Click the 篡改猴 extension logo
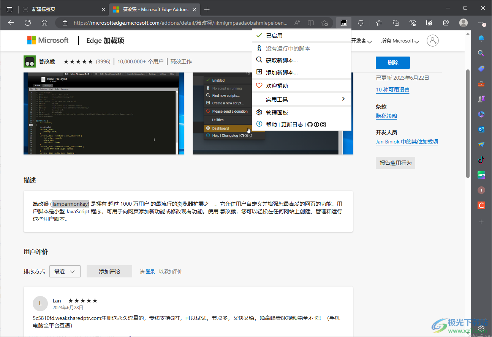The height and width of the screenshot is (337, 492). pos(30,61)
